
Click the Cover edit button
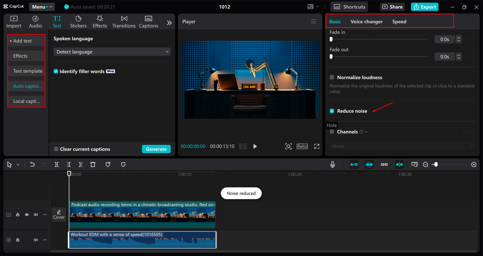59,215
